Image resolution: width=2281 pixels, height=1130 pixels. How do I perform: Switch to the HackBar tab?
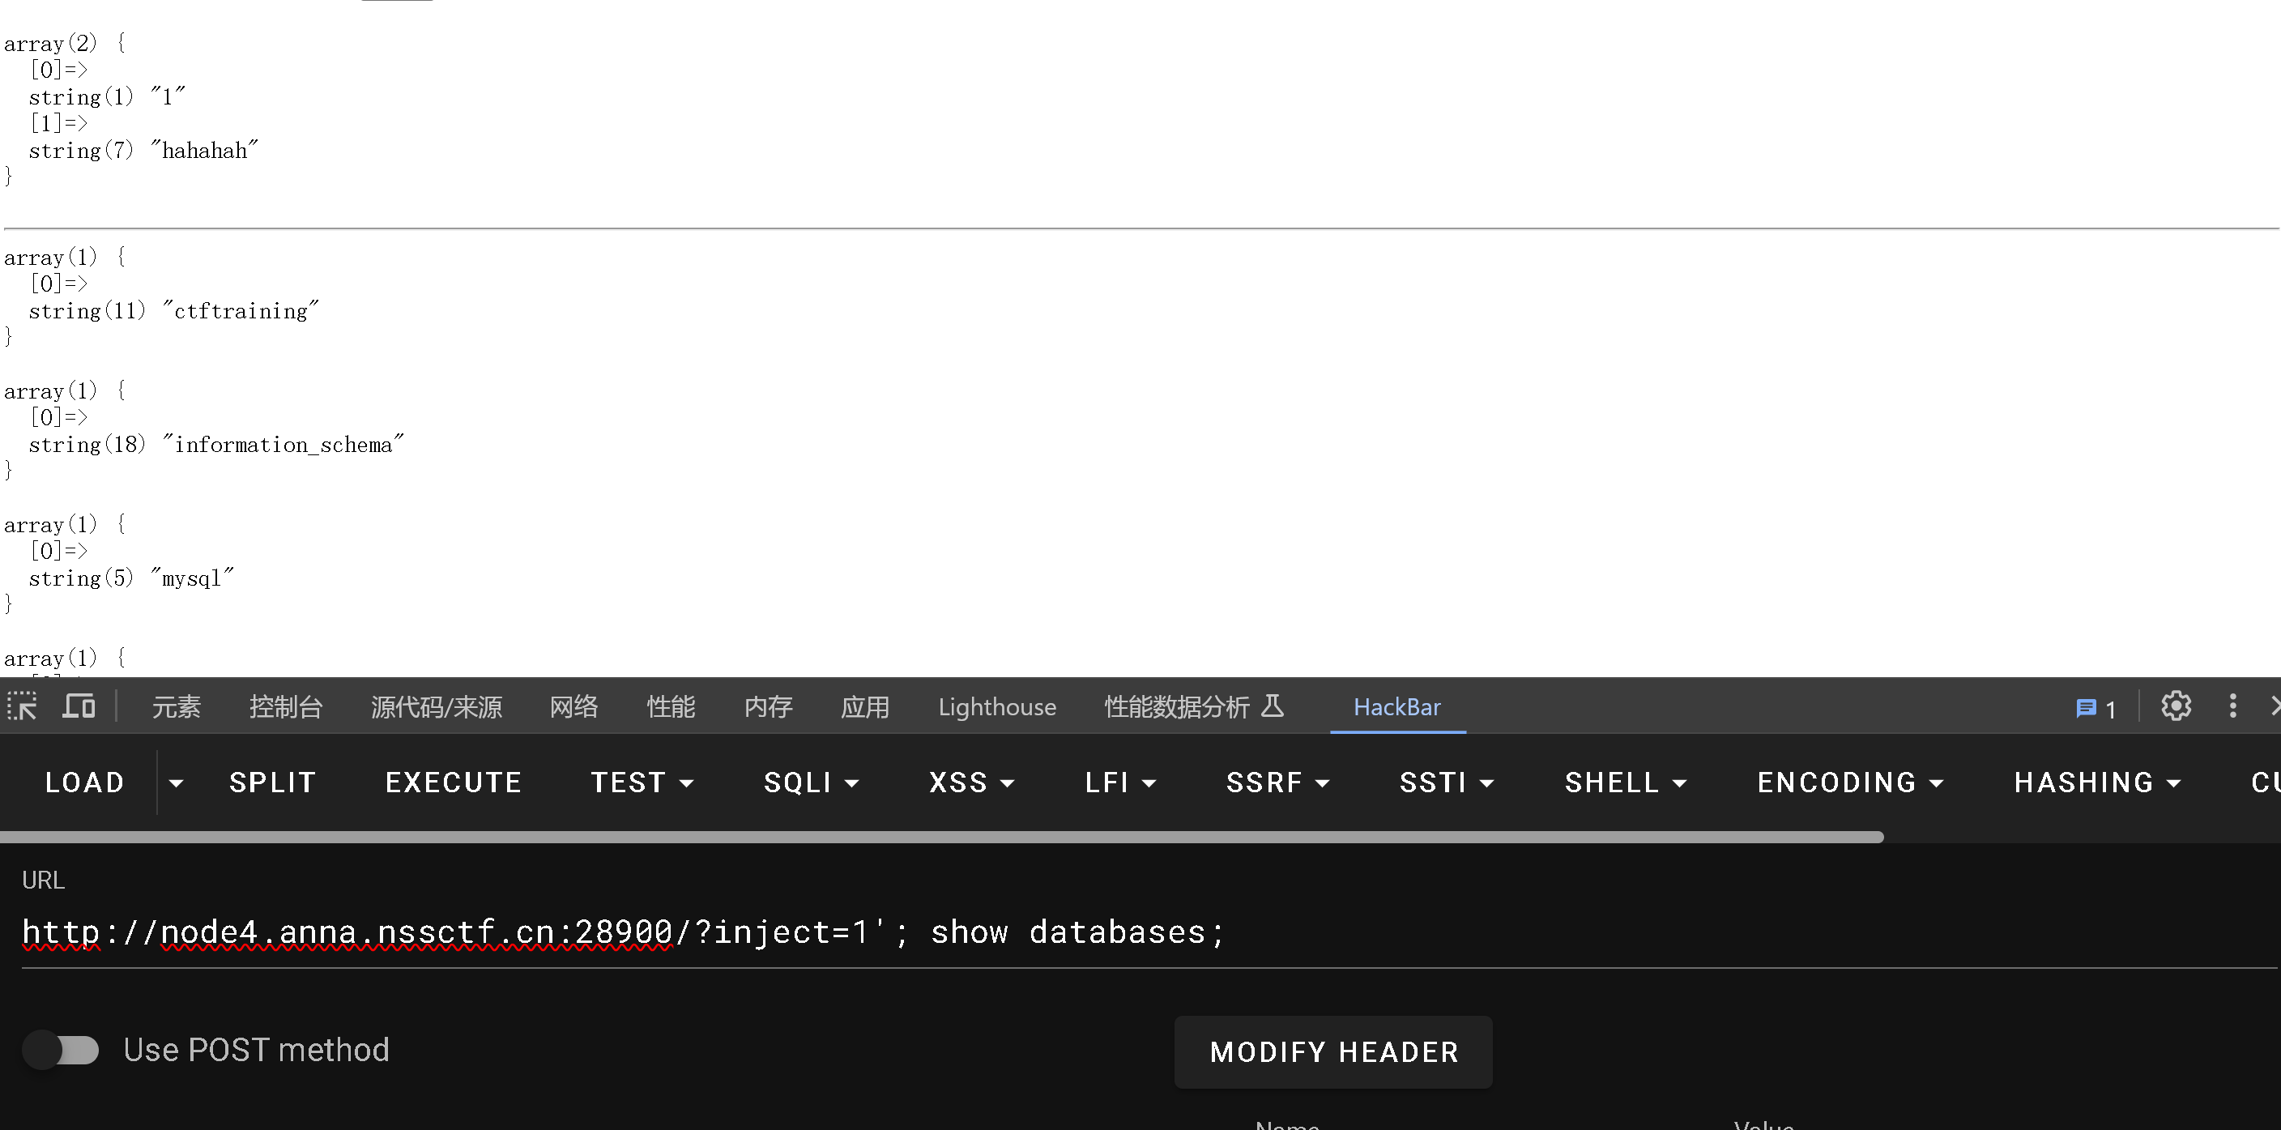[1396, 706]
